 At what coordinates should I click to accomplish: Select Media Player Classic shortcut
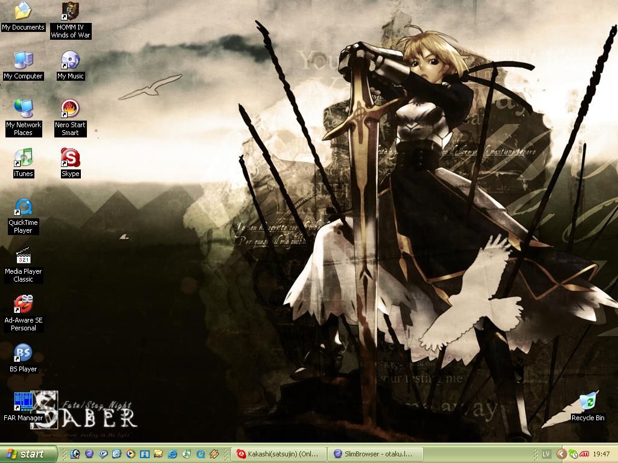24,265
